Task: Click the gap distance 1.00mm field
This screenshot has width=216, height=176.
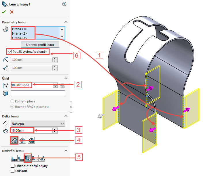Action: 32,68
